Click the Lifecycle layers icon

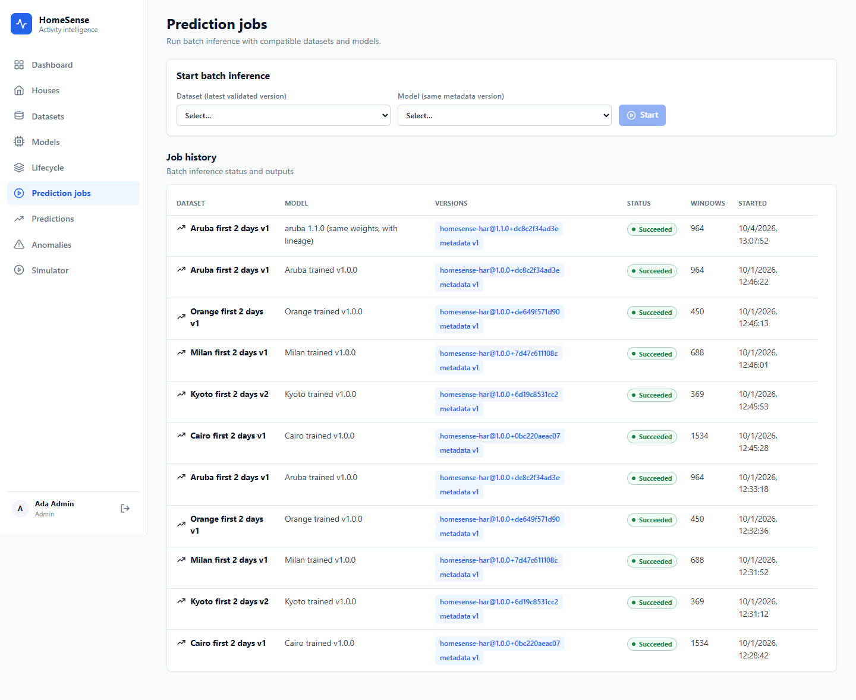19,168
